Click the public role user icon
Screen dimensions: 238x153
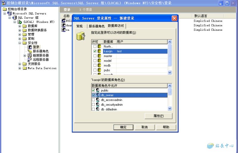(98, 90)
